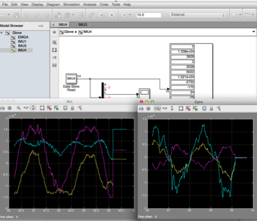The image size is (257, 221).
Task: Click the Build Model icon
Action: coord(247,15)
